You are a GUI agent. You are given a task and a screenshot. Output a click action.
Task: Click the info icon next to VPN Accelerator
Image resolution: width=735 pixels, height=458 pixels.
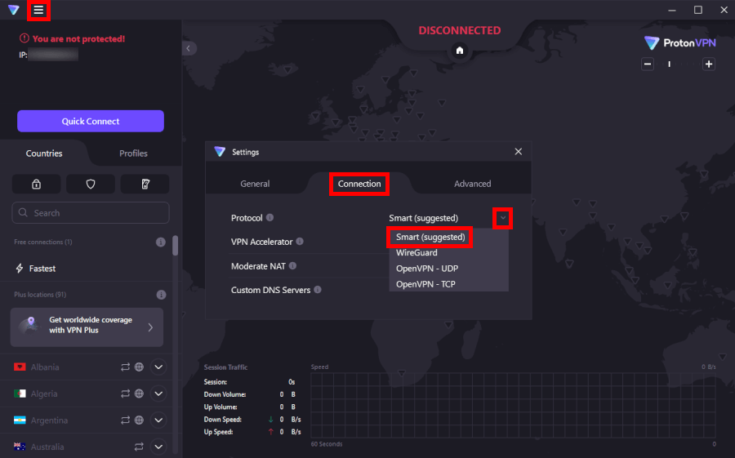tap(300, 242)
